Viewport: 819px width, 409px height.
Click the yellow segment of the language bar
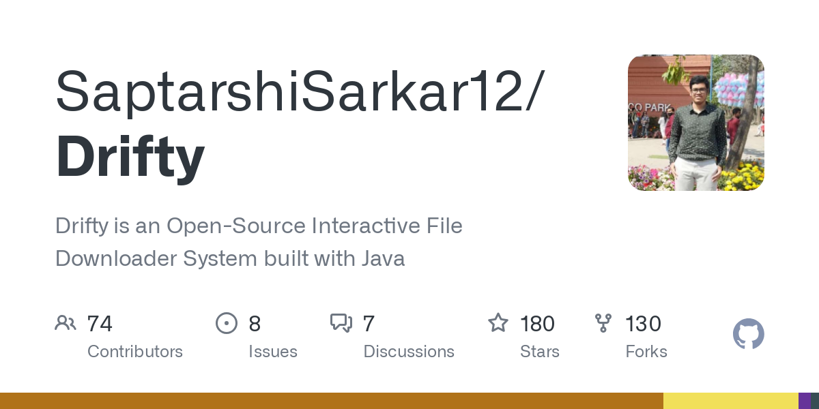(x=730, y=401)
